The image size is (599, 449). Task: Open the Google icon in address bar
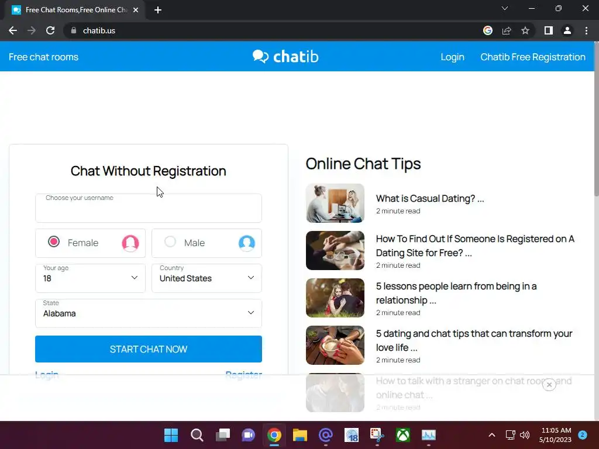(487, 30)
